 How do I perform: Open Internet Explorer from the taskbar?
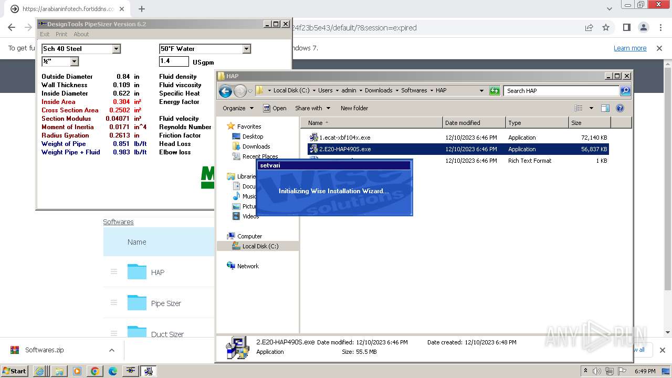point(39,371)
